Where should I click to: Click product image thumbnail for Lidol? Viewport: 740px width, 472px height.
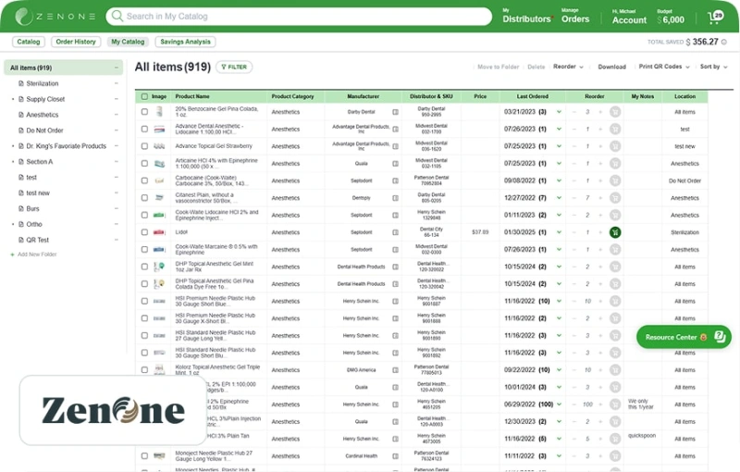[x=159, y=232]
